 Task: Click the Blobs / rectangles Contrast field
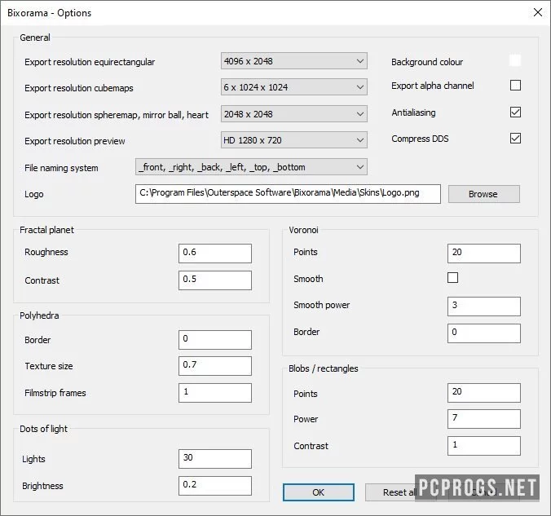click(484, 446)
